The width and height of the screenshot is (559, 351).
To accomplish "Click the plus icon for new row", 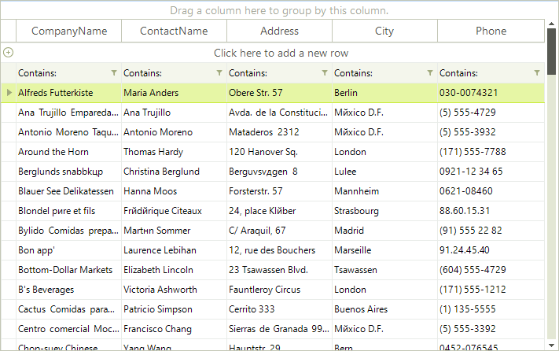I will [8, 53].
